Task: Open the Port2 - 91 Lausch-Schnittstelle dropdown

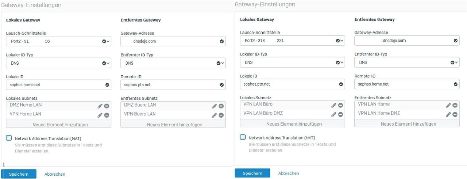Action: (59, 41)
